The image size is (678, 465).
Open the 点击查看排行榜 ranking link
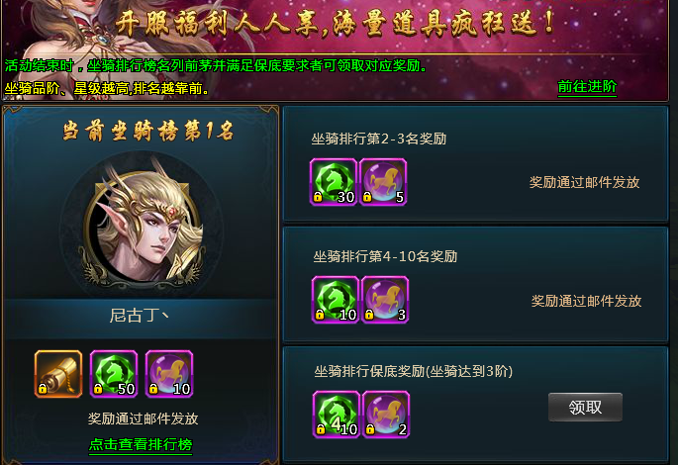click(141, 444)
